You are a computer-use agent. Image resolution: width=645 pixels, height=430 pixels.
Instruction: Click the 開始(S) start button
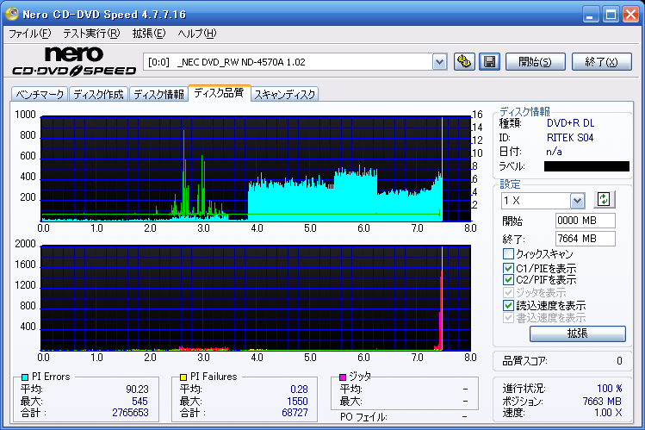pos(535,62)
